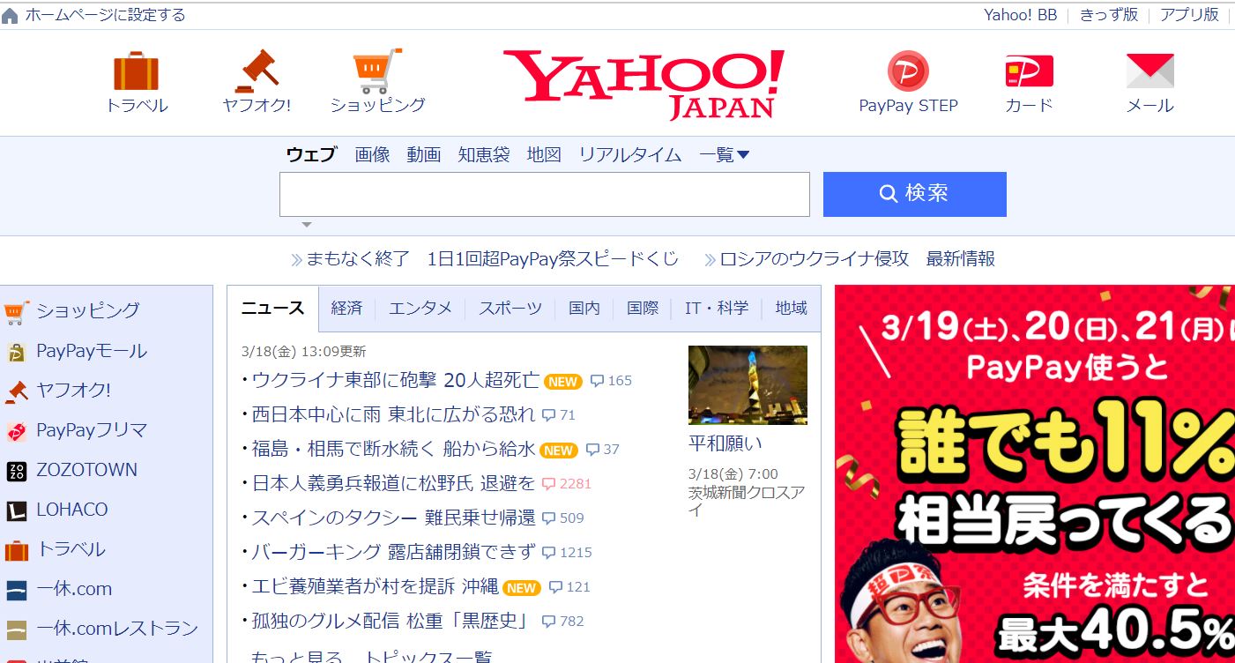
Task: Click the ZOZOTOWN sidebar icon
Action: click(x=17, y=471)
